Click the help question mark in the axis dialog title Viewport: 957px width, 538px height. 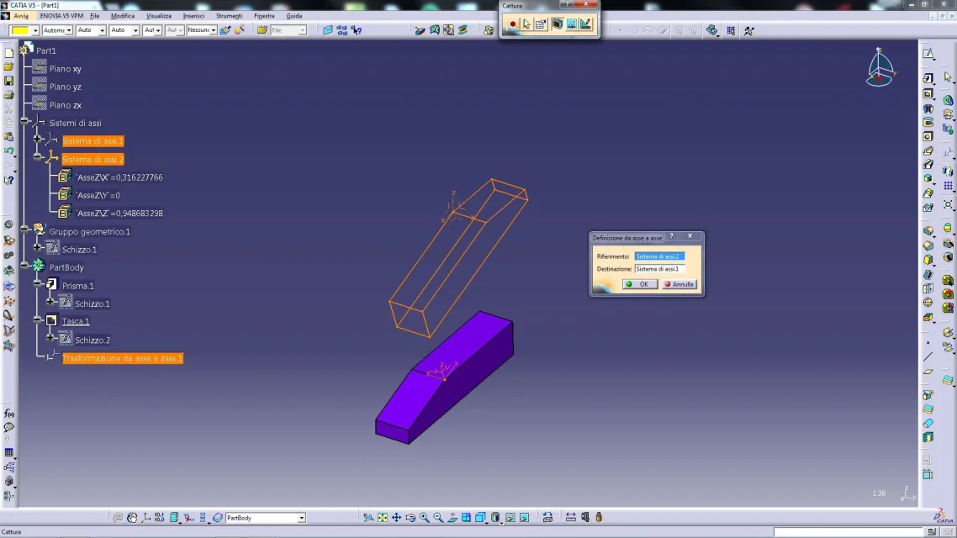pos(671,236)
